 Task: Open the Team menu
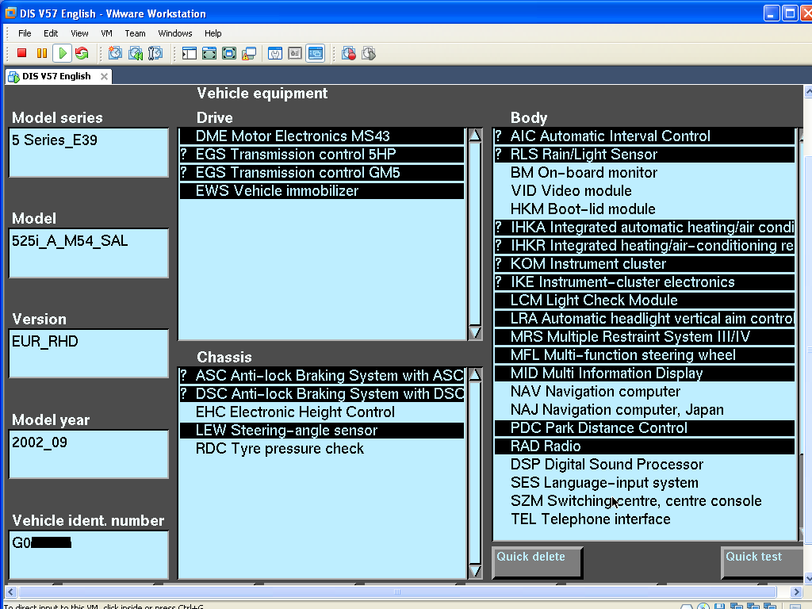coord(135,33)
